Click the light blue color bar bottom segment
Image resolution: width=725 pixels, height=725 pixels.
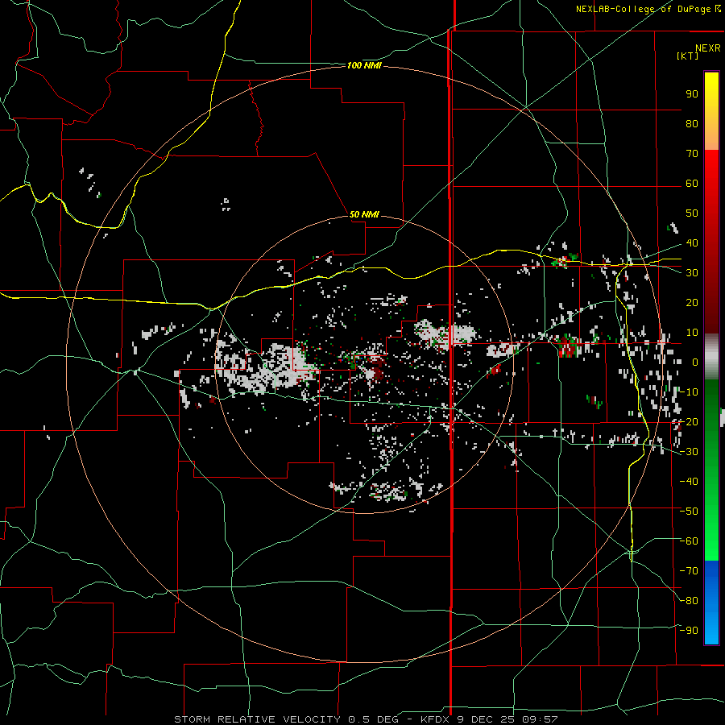click(x=711, y=627)
